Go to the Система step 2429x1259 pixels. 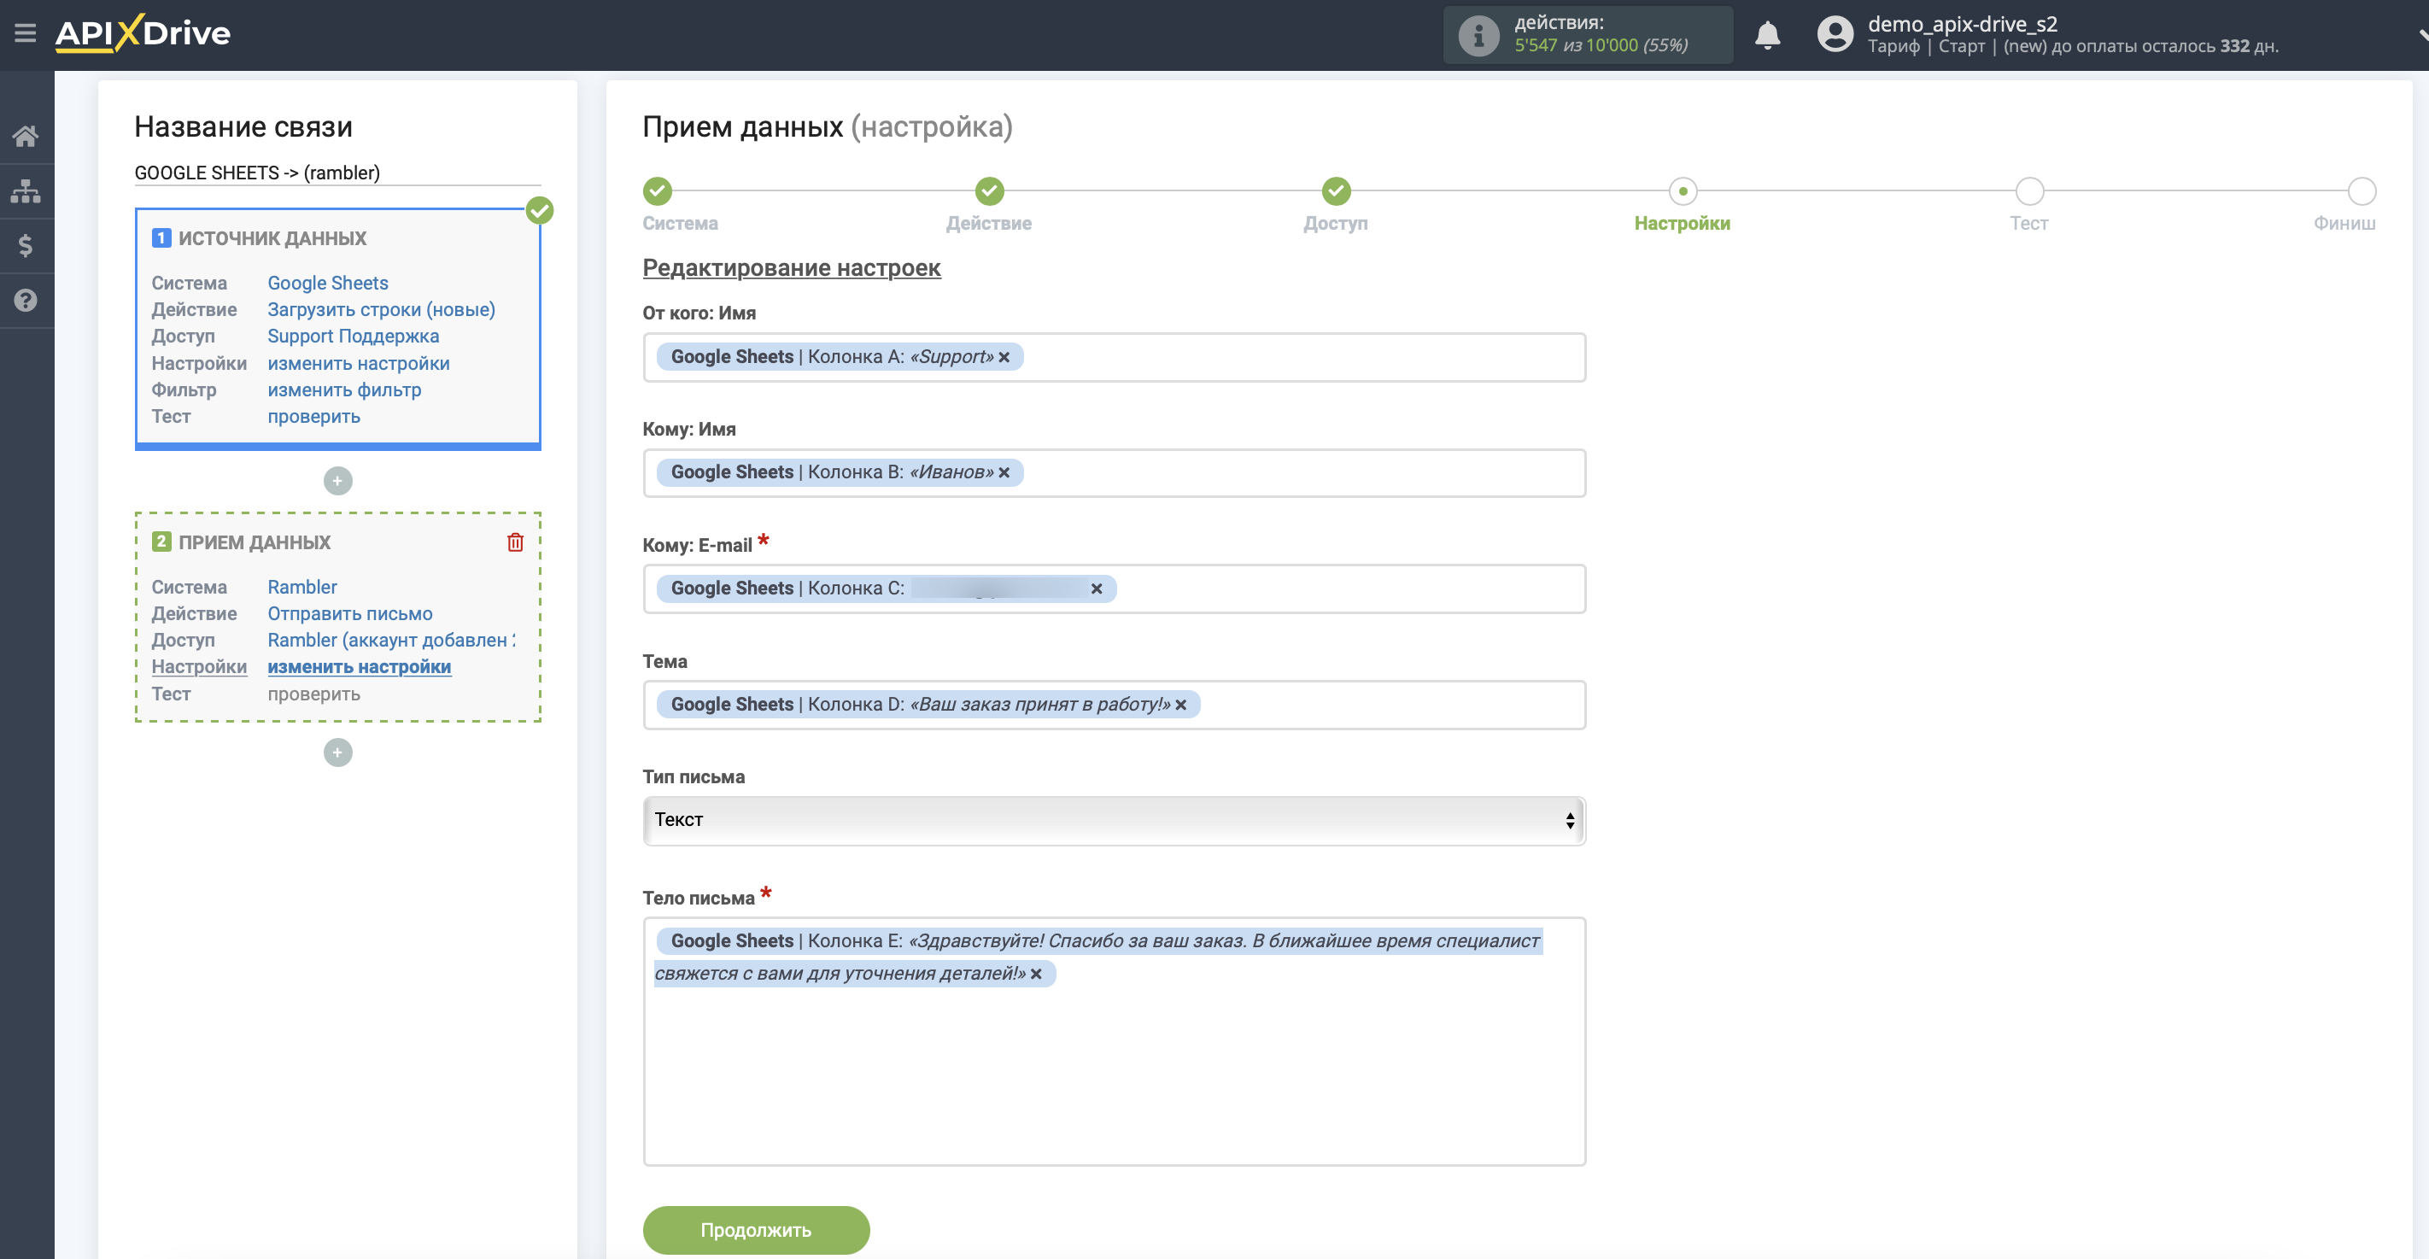pyautogui.click(x=658, y=191)
